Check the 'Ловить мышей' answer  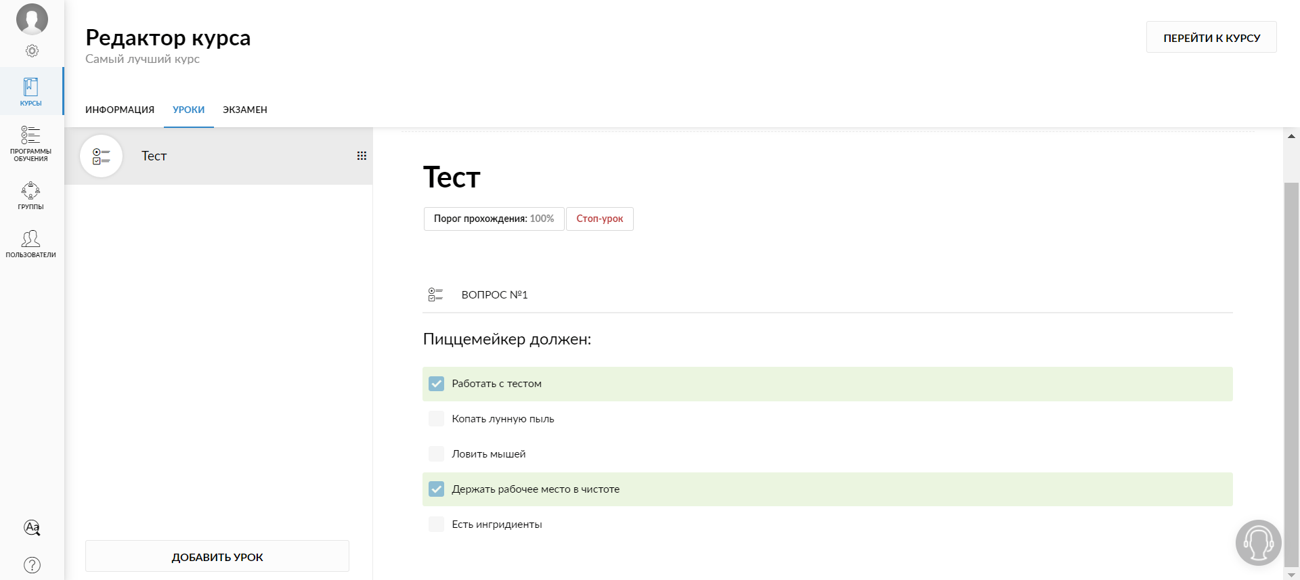[x=437, y=454]
